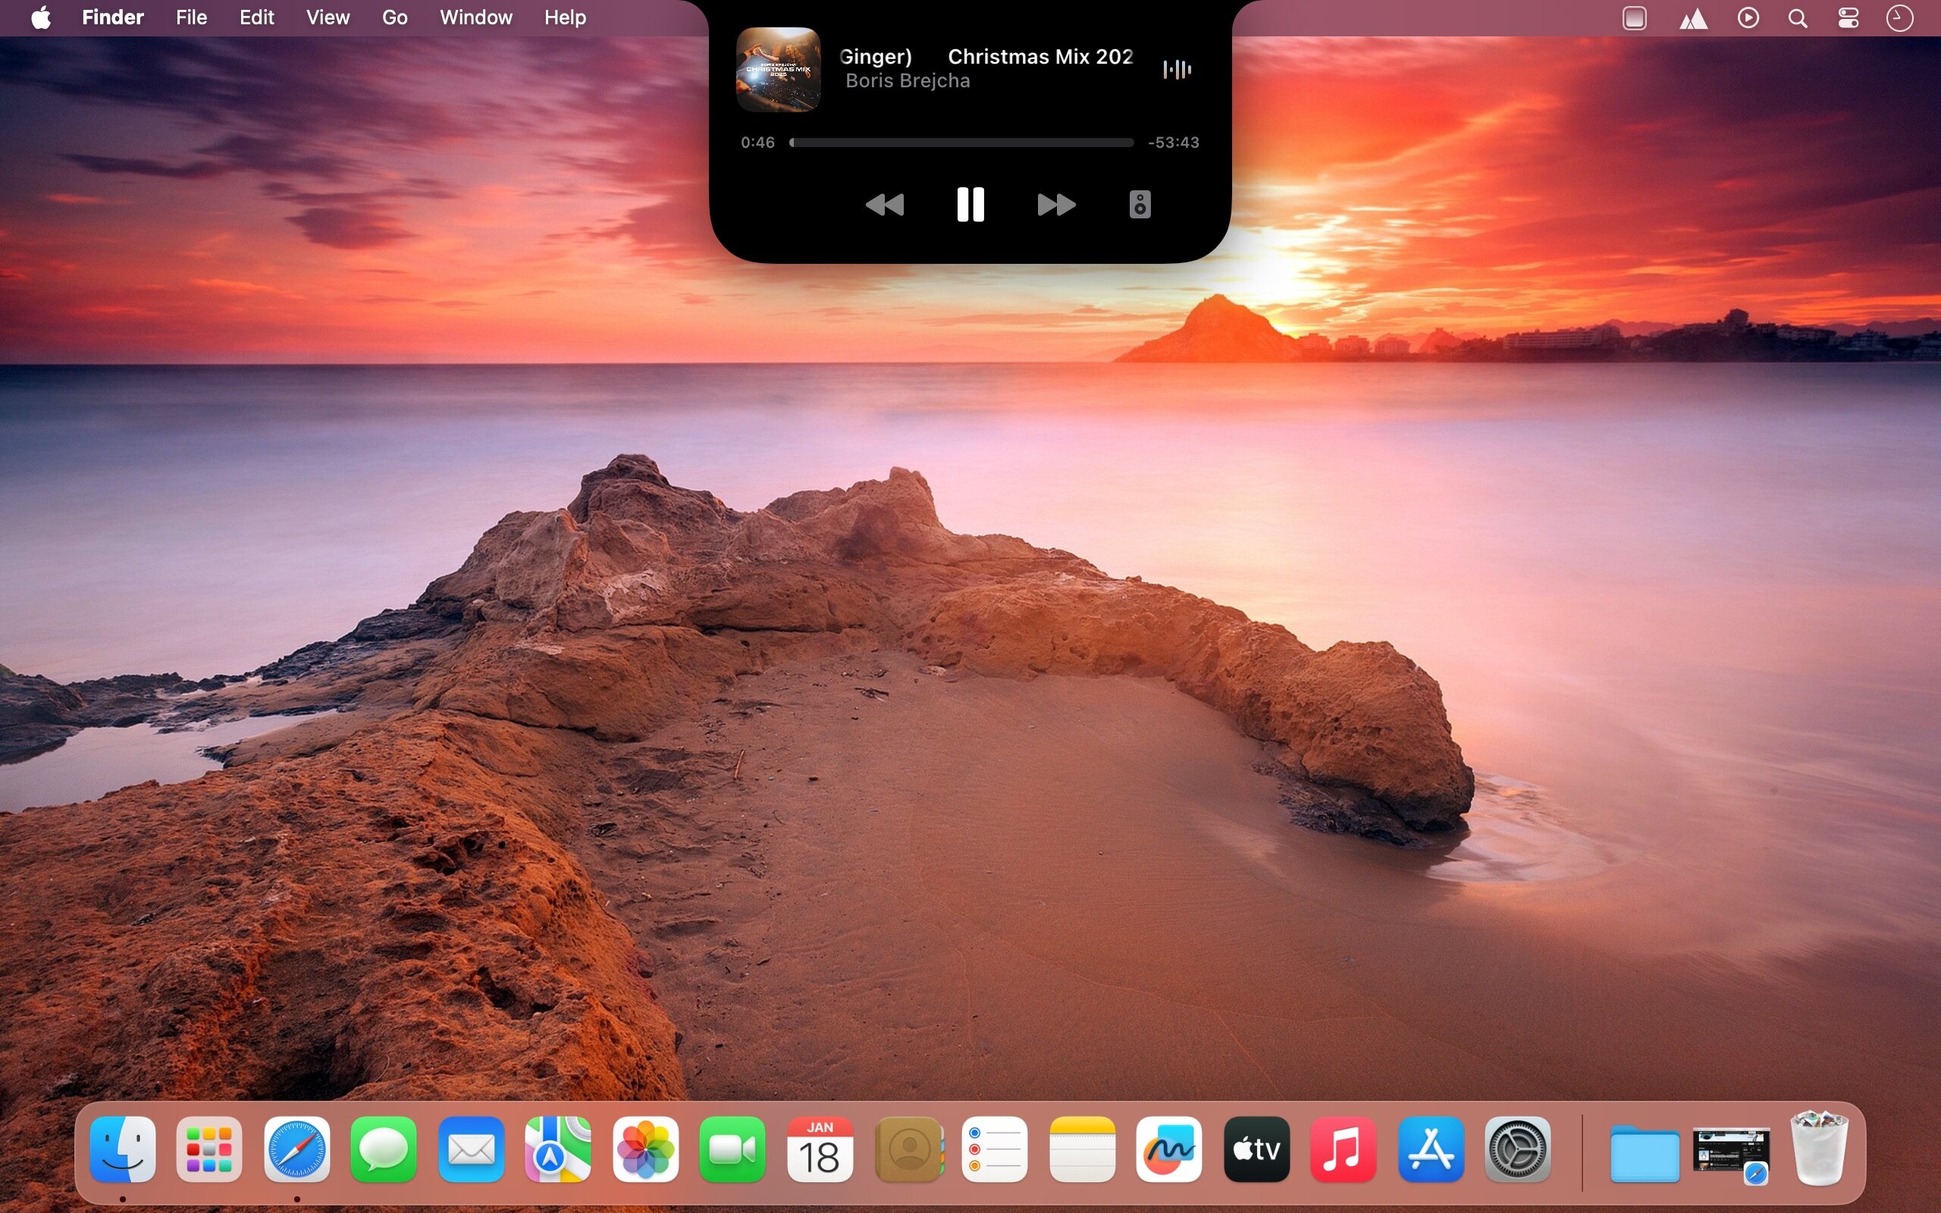Open Spotlight search magnifier
The width and height of the screenshot is (1941, 1213).
point(1798,17)
